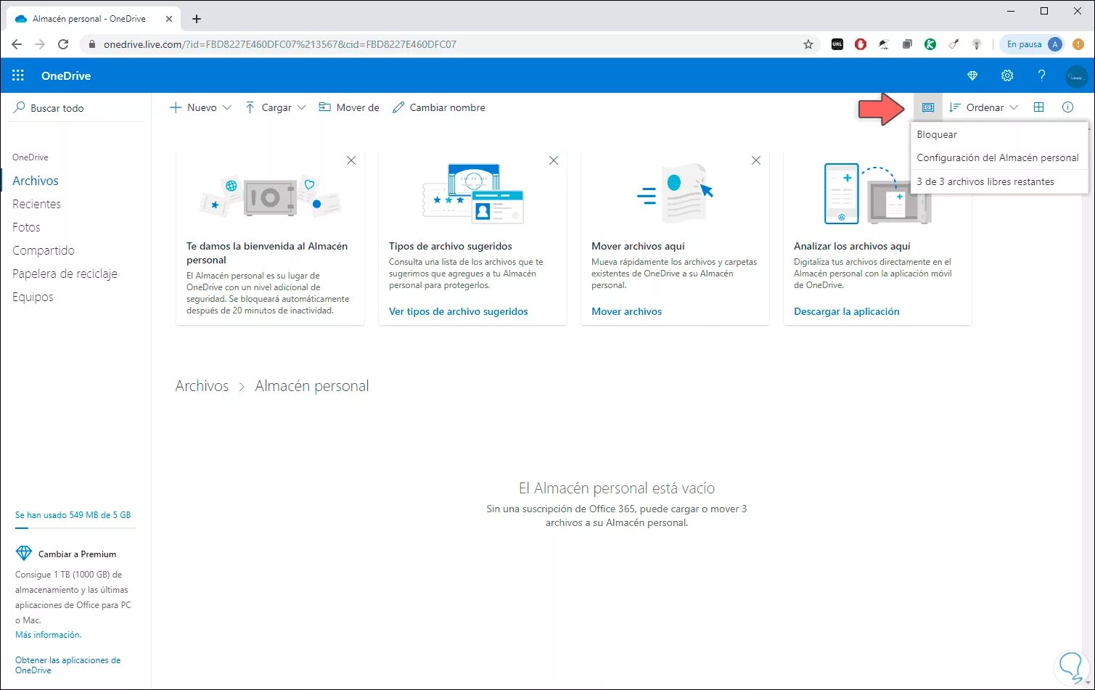Click the Más información link
The image size is (1095, 690).
49,635
